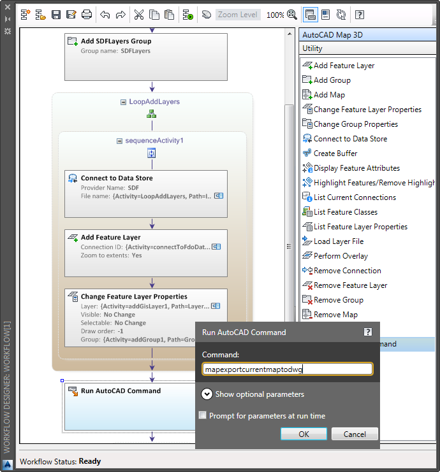Screen dimensions: 440x472
Task: Pick Highlight Features/Remove Highlight activity
Action: click(x=369, y=183)
